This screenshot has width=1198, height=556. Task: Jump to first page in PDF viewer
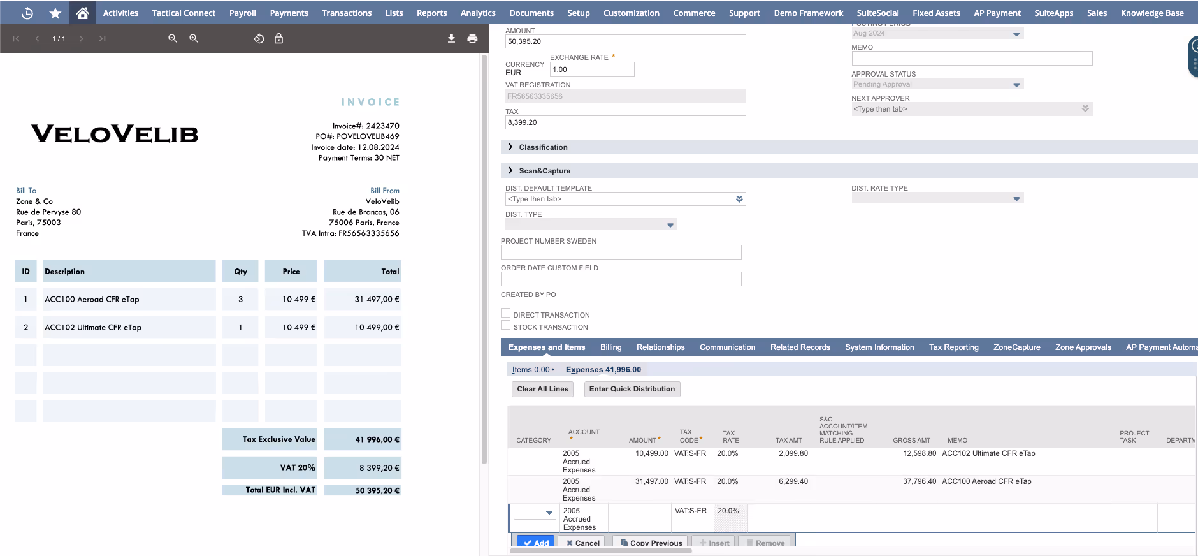coord(17,39)
